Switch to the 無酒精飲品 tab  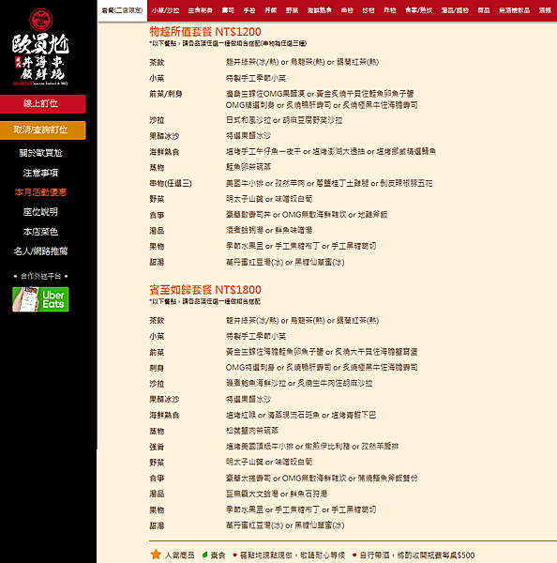514,10
